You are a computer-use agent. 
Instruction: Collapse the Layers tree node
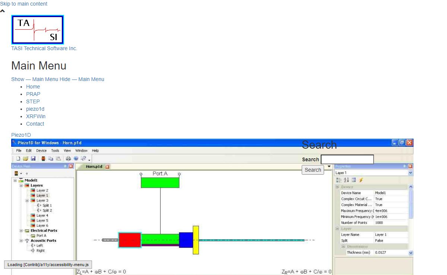pyautogui.click(x=21, y=185)
